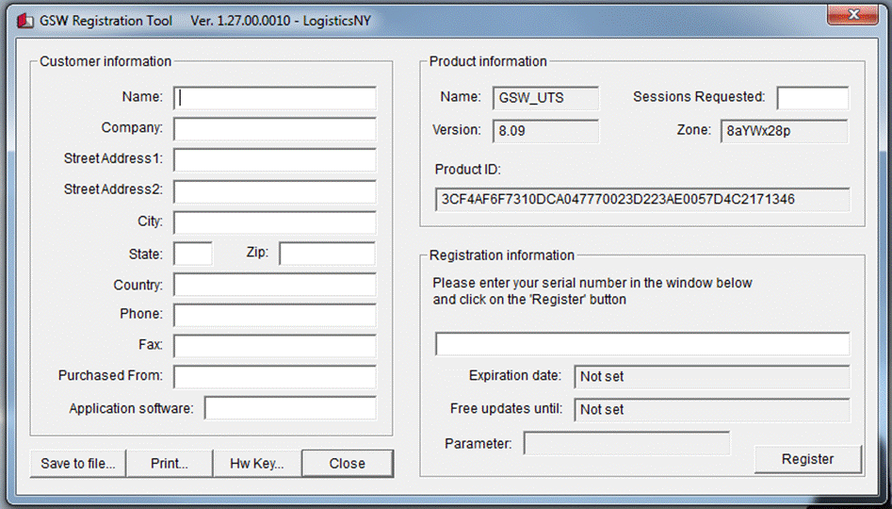
Task: Click into the Phone field
Action: click(x=275, y=315)
